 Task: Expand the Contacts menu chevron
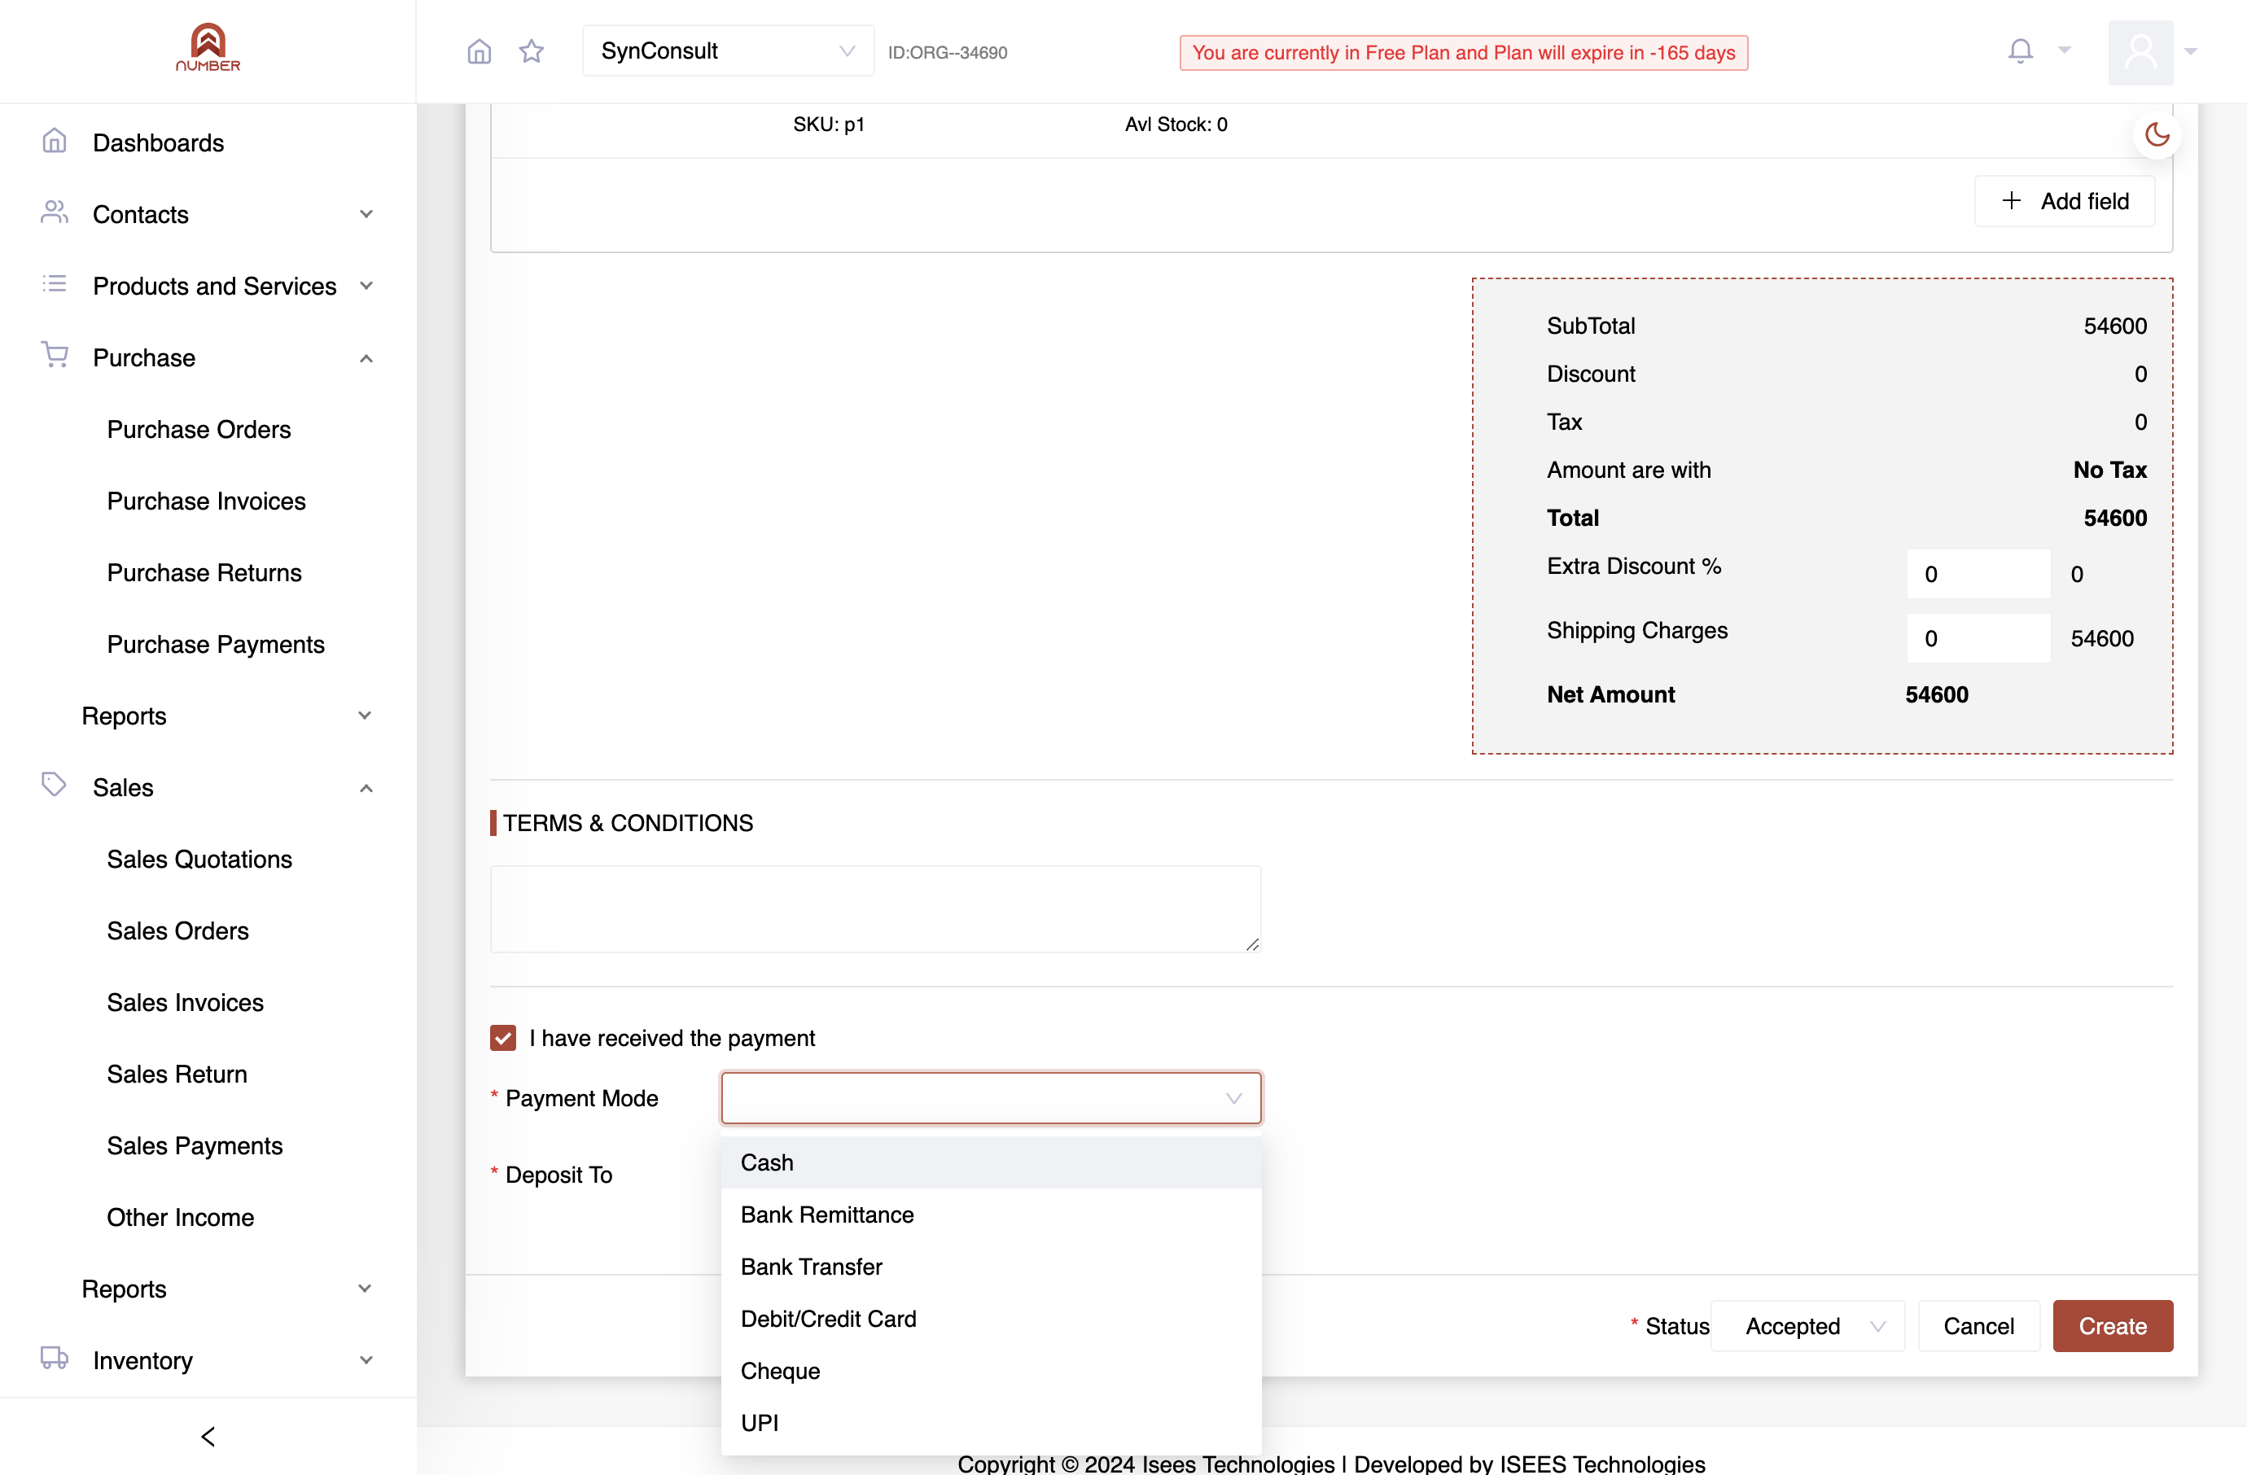point(366,214)
